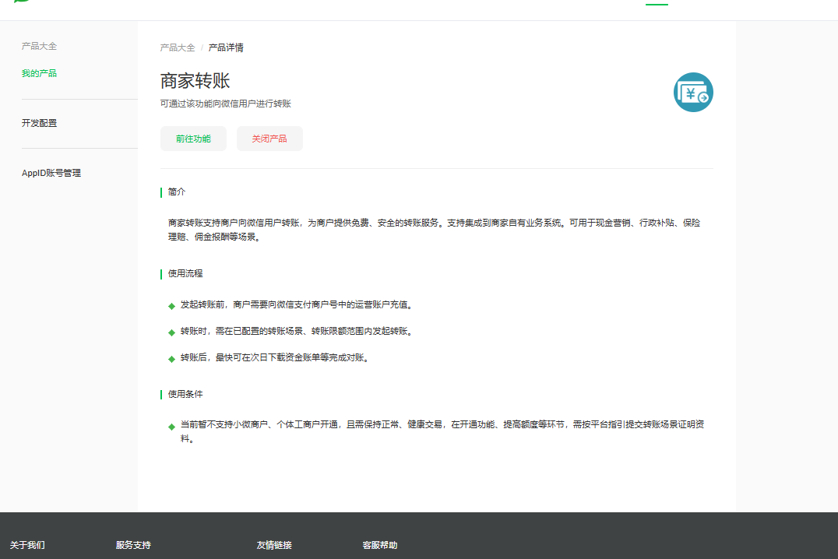Screen dimensions: 838x559
Task: Click the 简介 section heading
Action: coord(176,192)
